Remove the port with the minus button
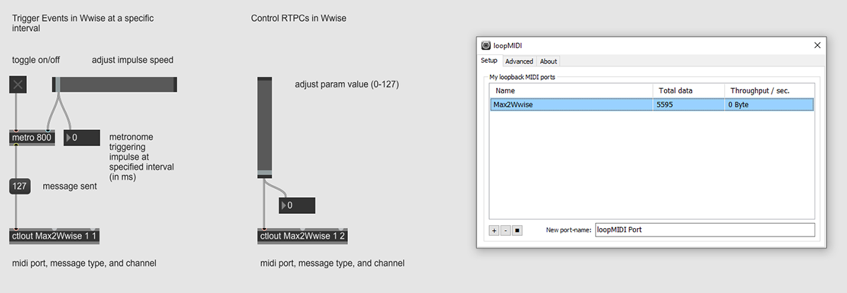This screenshot has width=847, height=293. pos(505,230)
